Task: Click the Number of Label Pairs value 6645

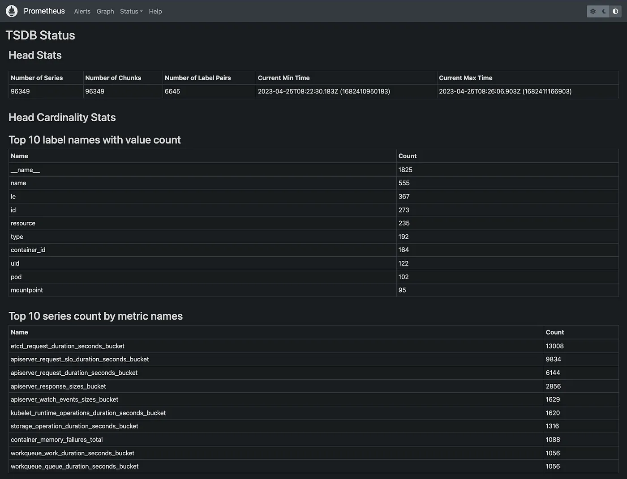Action: [172, 91]
